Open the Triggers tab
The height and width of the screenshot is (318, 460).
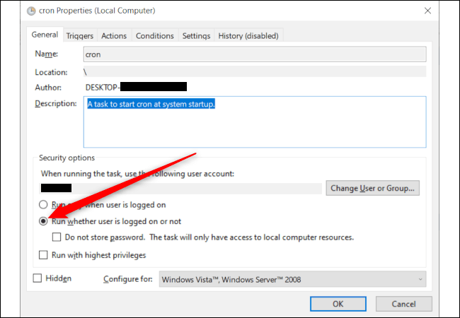(80, 36)
